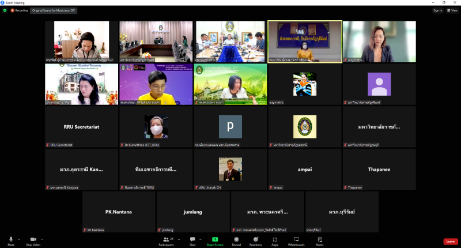Mute the microphone

[x=11, y=241]
